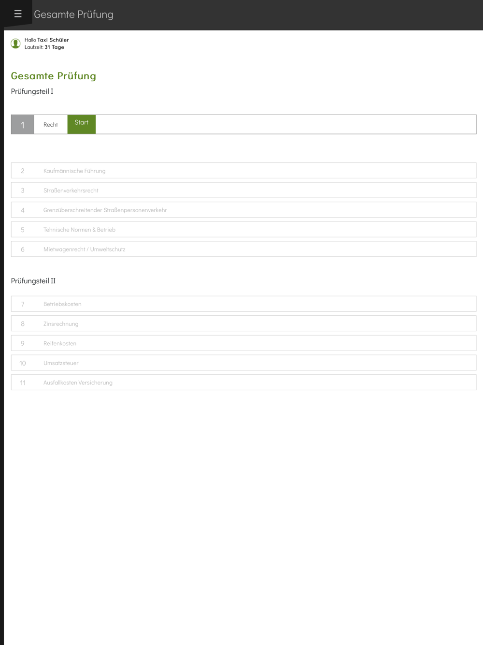Click the green user profile icon
483x645 pixels.
click(16, 44)
